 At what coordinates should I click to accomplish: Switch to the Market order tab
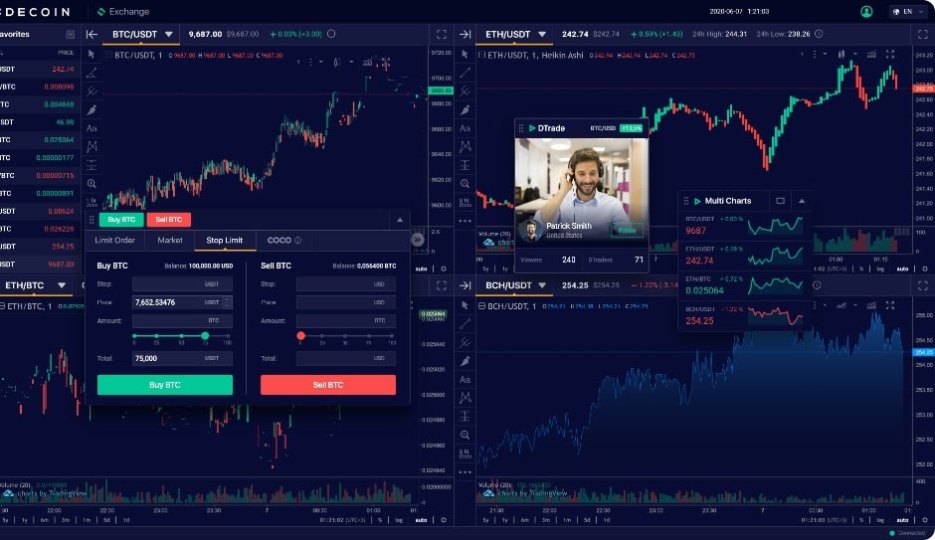click(170, 241)
